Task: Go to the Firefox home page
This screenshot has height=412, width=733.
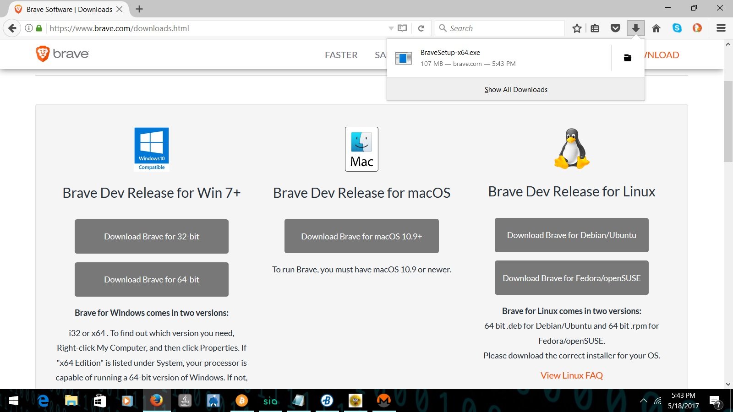Action: coord(656,28)
